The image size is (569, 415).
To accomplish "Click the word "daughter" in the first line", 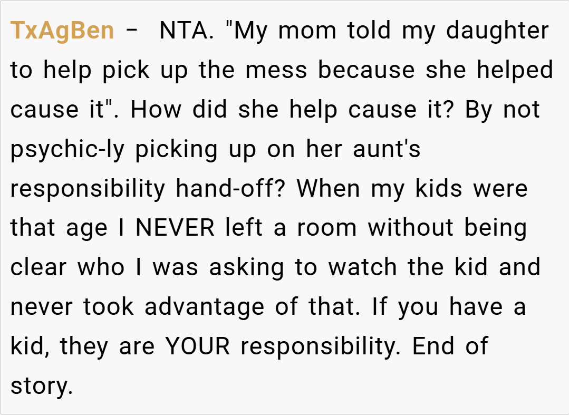I will tap(497, 31).
